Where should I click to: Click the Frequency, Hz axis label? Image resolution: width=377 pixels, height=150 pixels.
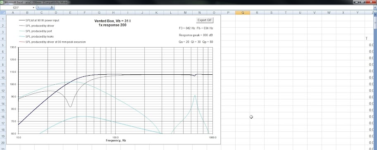point(116,140)
